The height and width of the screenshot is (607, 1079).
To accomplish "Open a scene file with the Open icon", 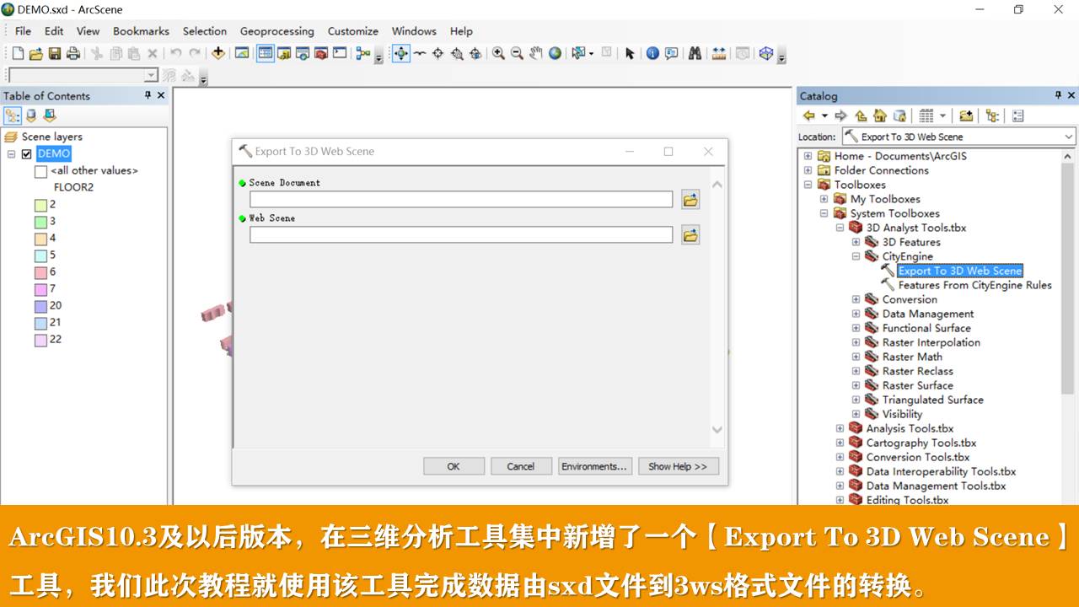I will click(x=36, y=53).
